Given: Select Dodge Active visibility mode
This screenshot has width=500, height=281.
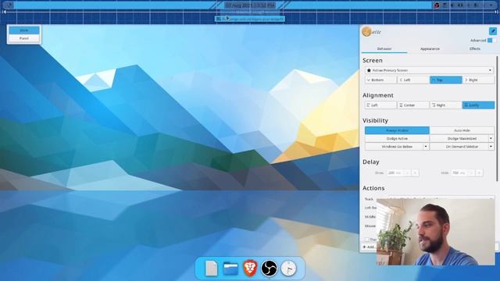Looking at the screenshot, I should (397, 139).
